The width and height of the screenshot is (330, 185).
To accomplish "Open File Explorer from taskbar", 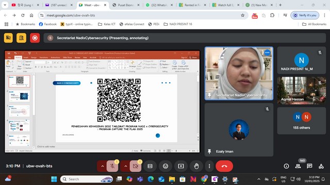I will (x=172, y=179).
